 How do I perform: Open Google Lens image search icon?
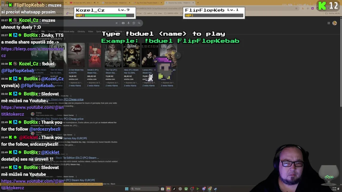pyautogui.click(x=134, y=23)
